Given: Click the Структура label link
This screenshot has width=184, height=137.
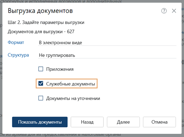Looking at the screenshot, I should 18,55.
